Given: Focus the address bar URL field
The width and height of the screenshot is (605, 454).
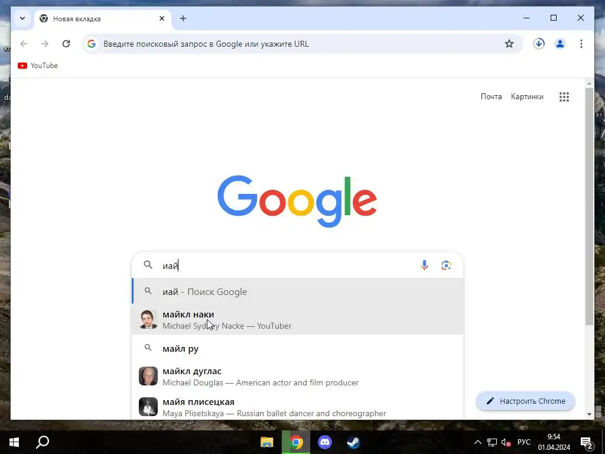Looking at the screenshot, I should pos(302,44).
